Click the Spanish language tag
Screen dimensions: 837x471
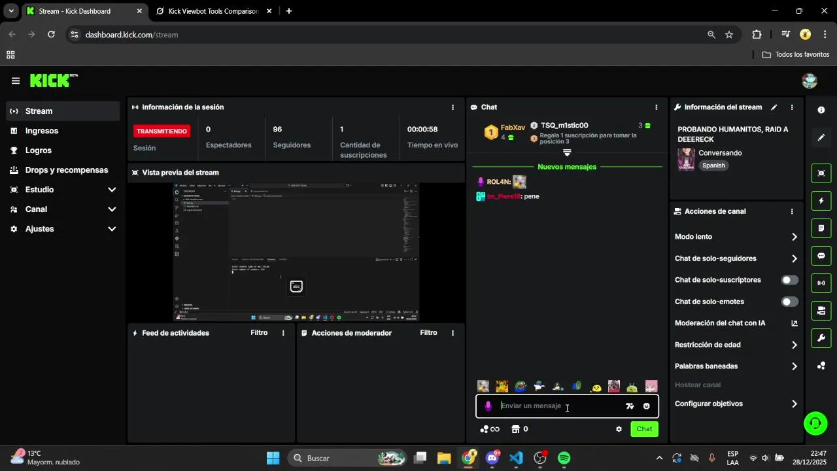(713, 166)
